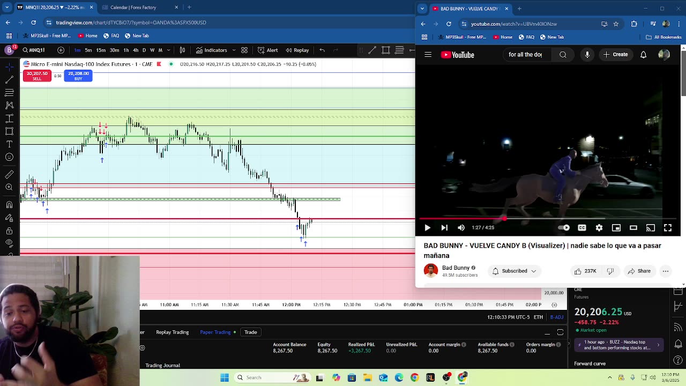Select the trend line drawing tool

[9, 79]
